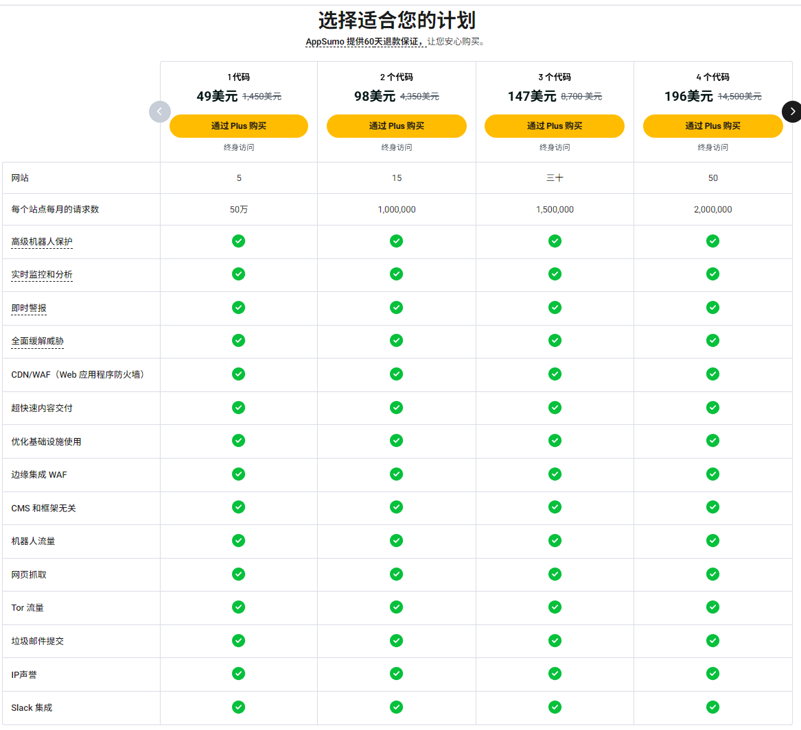Click 实时监控和分析 checkmark in 2个代码 column

coord(397,274)
